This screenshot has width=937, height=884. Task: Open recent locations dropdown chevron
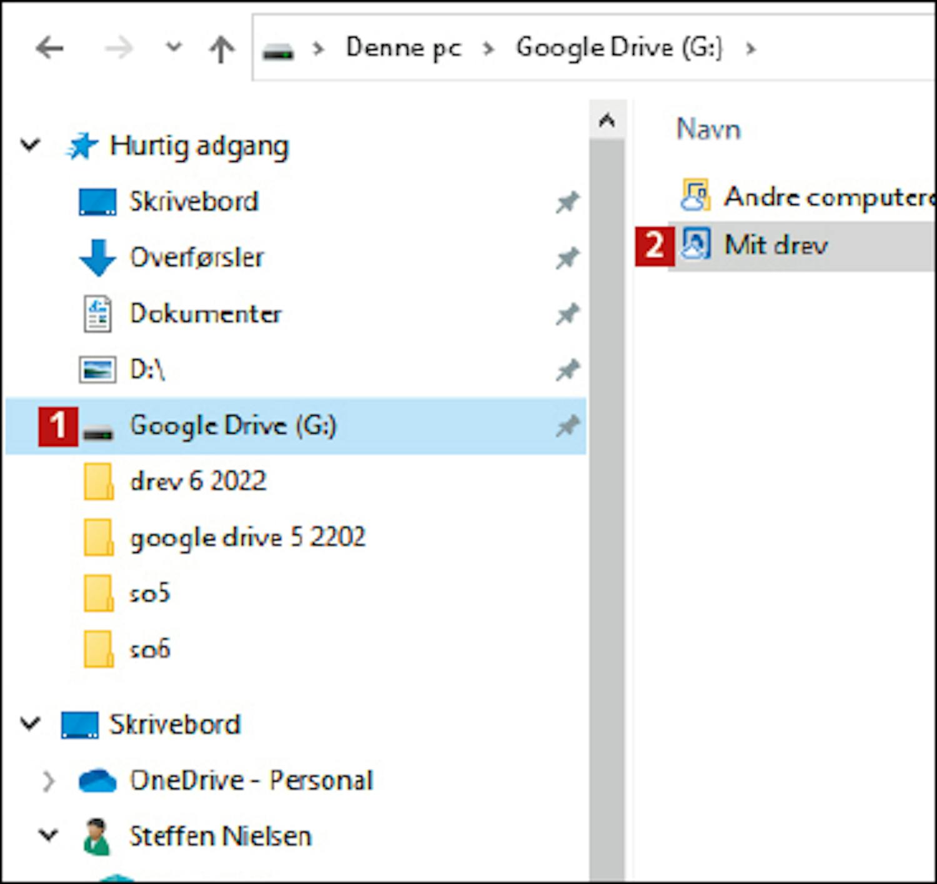[174, 47]
